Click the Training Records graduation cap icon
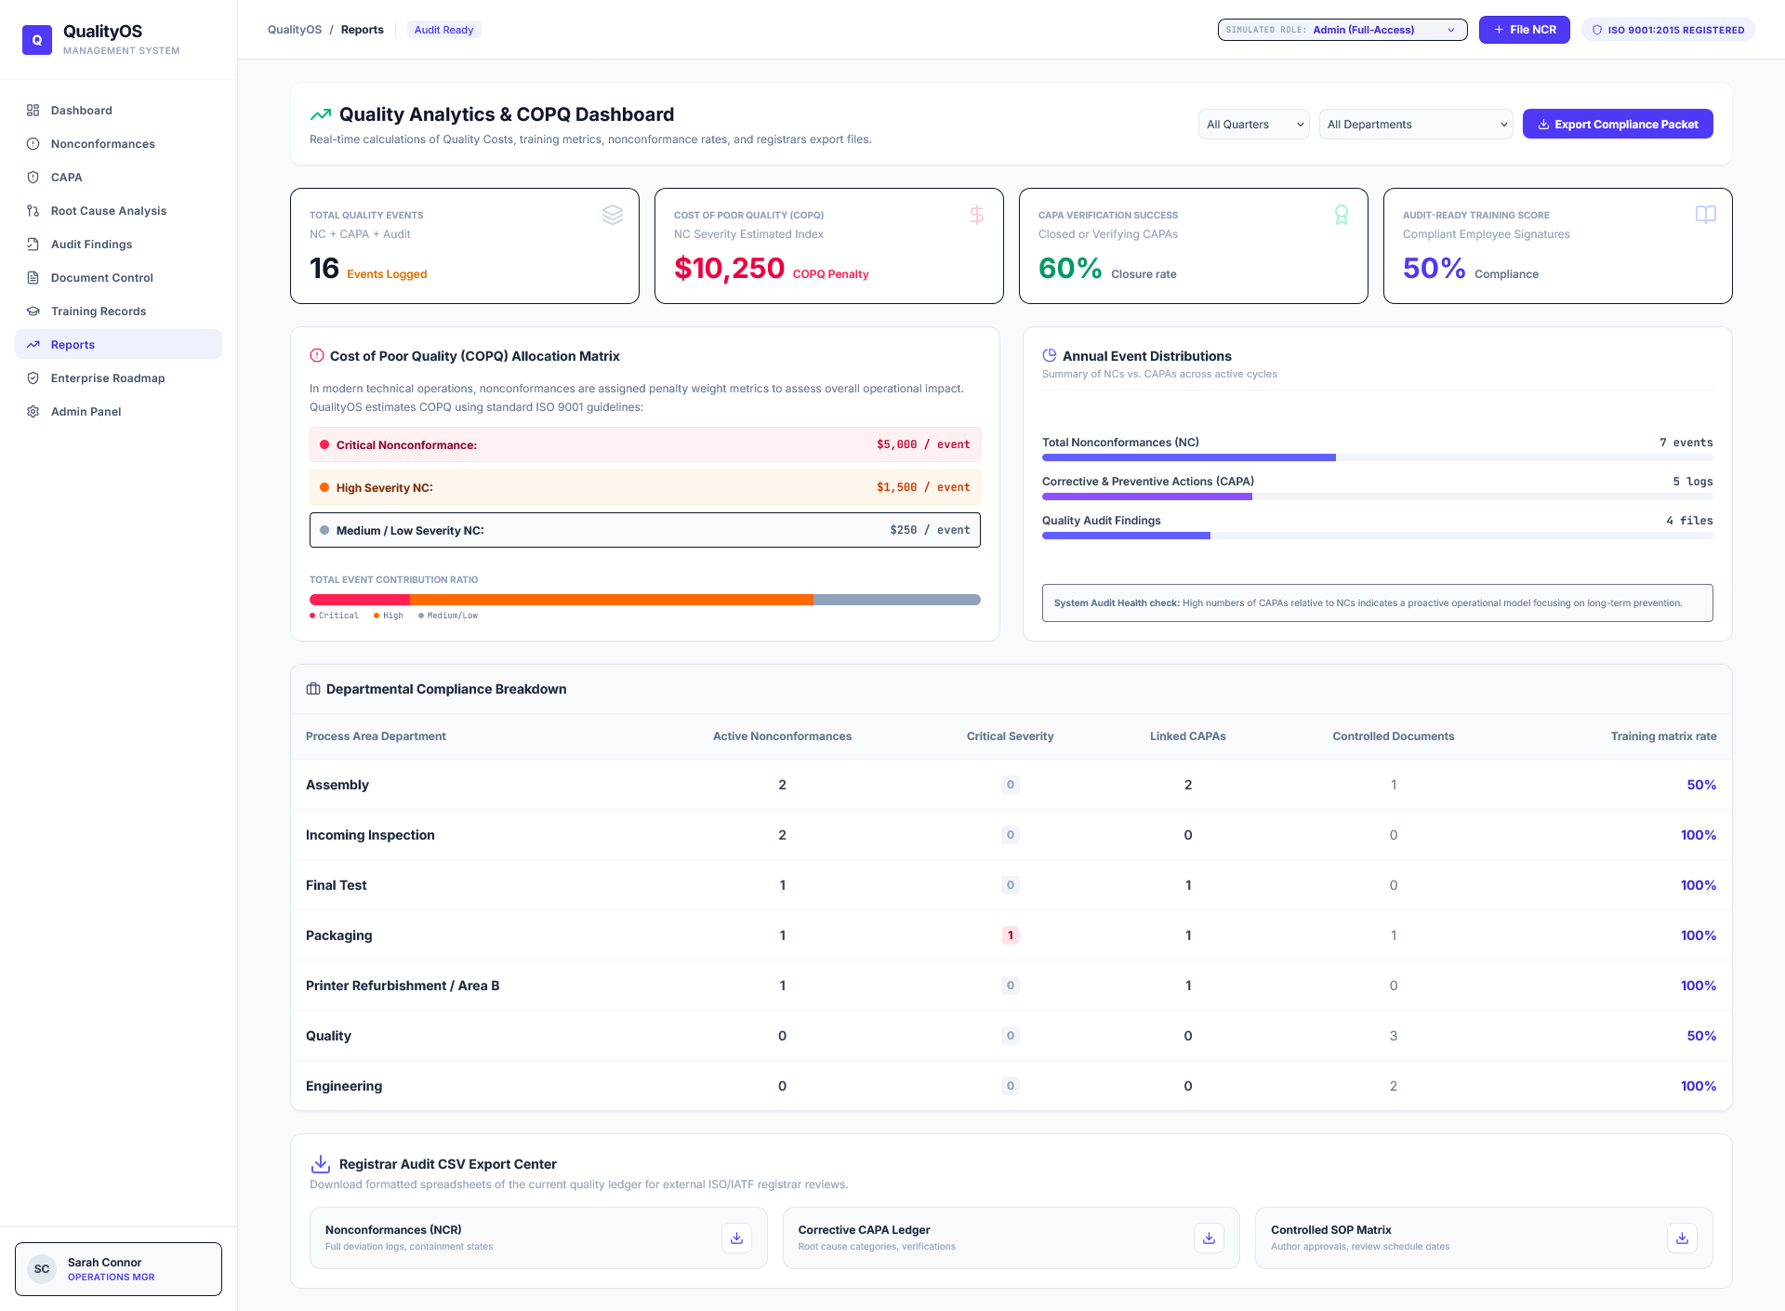This screenshot has height=1311, width=1785. (x=33, y=311)
